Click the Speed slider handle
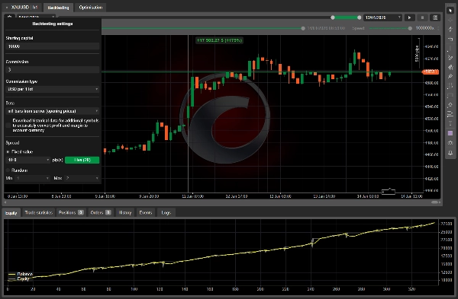 [x=410, y=28]
